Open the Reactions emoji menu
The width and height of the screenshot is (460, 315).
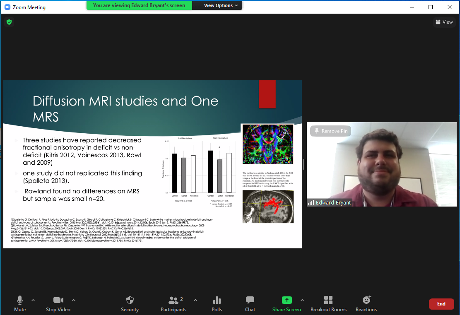coord(366,303)
